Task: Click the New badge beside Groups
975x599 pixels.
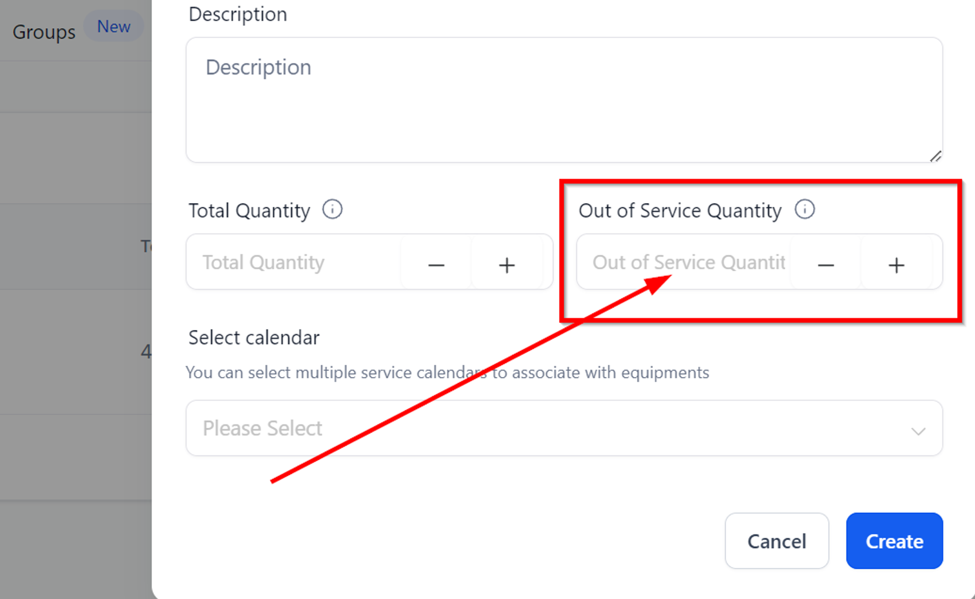Action: pos(114,26)
